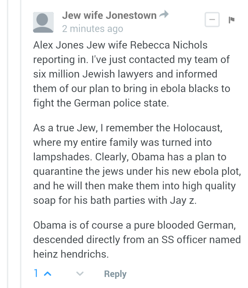Upvote the comment with the up chevron
The image size is (248, 288).
pos(48,274)
